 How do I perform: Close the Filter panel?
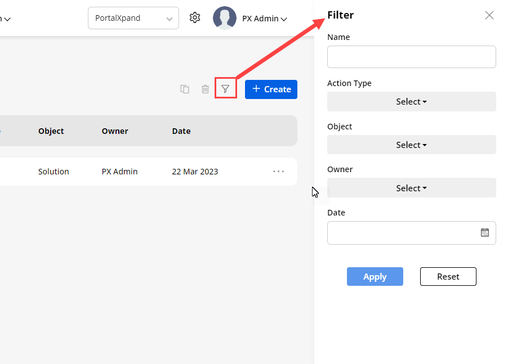click(489, 15)
